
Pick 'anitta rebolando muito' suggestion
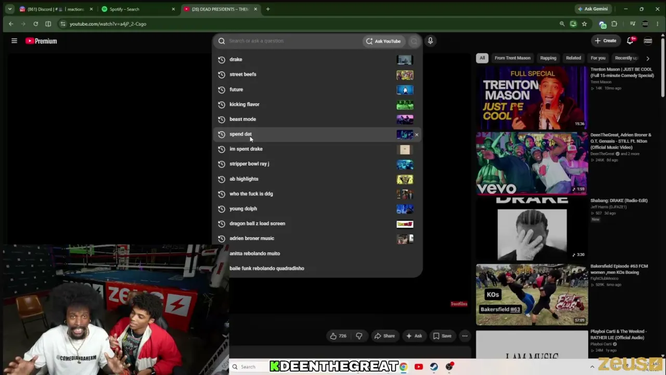[317, 254]
